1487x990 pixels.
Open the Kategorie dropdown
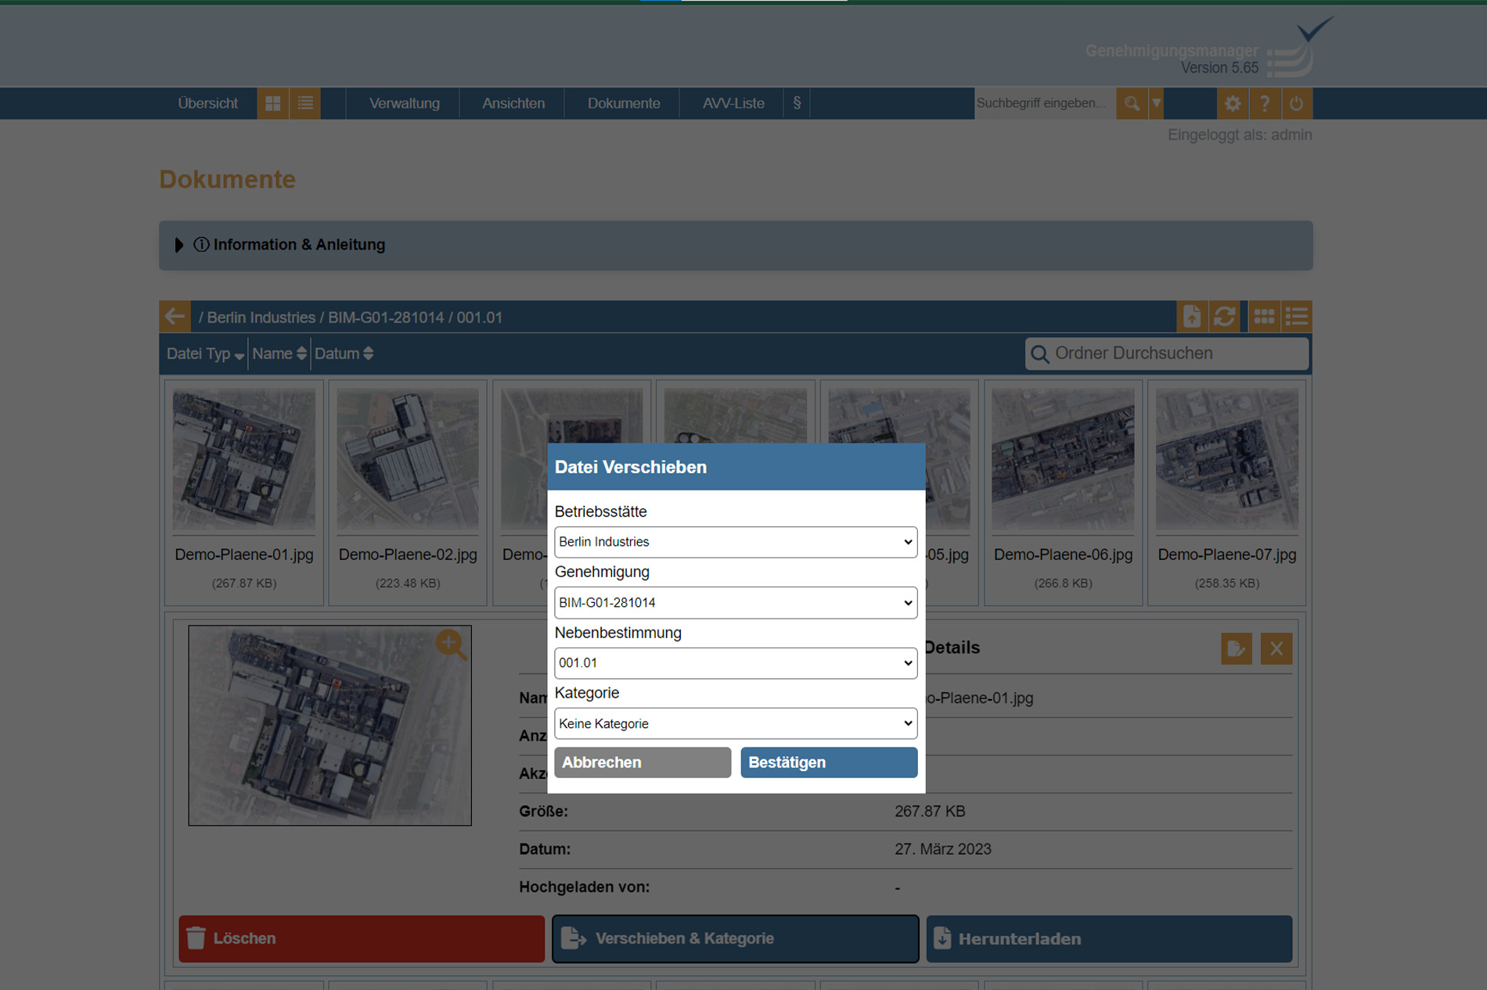coord(735,724)
